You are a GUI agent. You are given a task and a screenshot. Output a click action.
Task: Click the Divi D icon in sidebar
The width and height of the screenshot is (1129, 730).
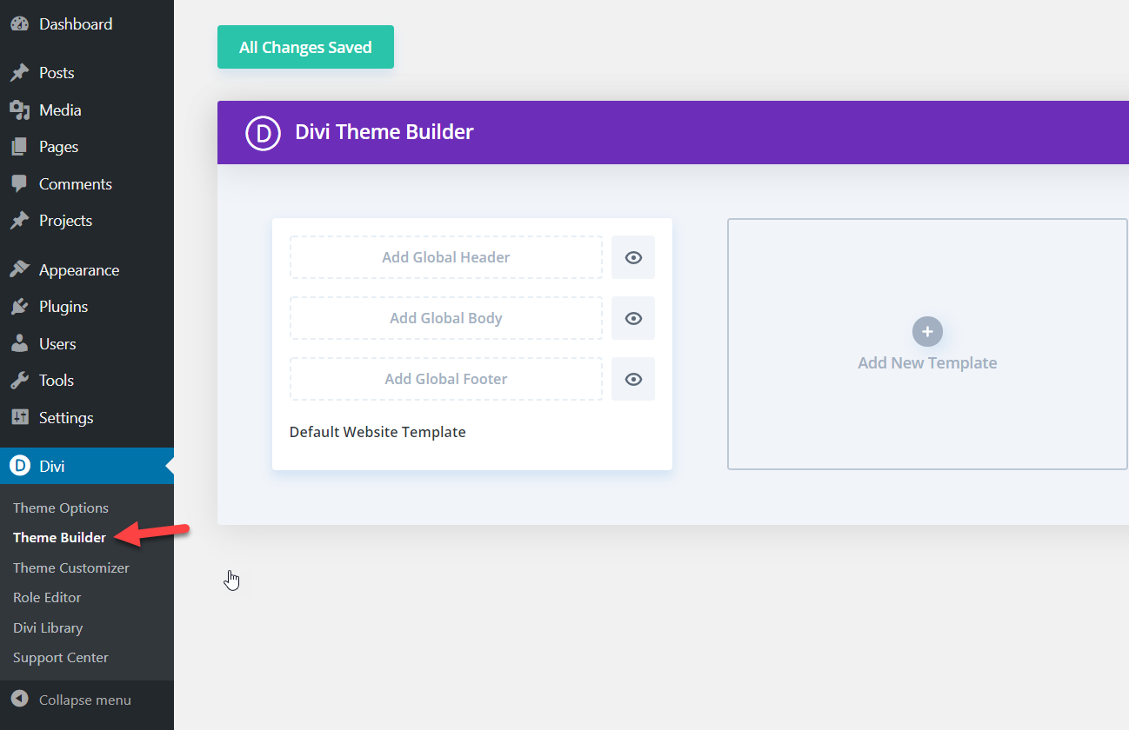click(19, 467)
